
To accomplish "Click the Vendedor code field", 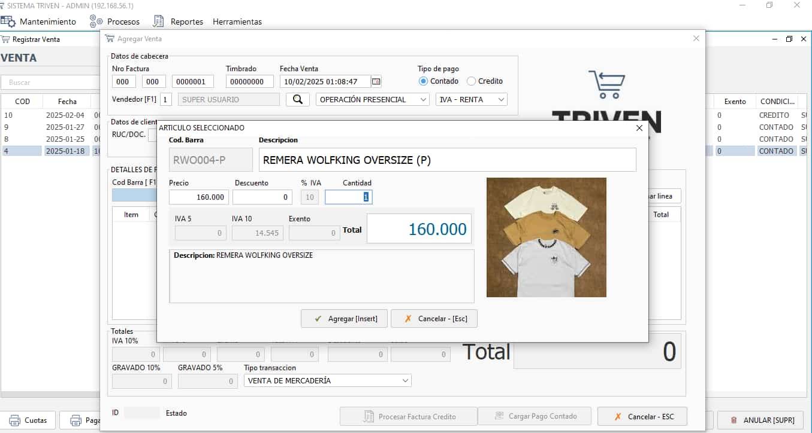I will point(166,99).
